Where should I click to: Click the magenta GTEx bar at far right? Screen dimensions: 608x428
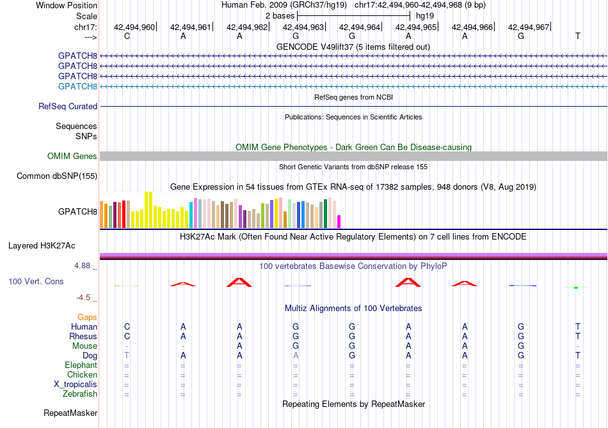(x=339, y=222)
